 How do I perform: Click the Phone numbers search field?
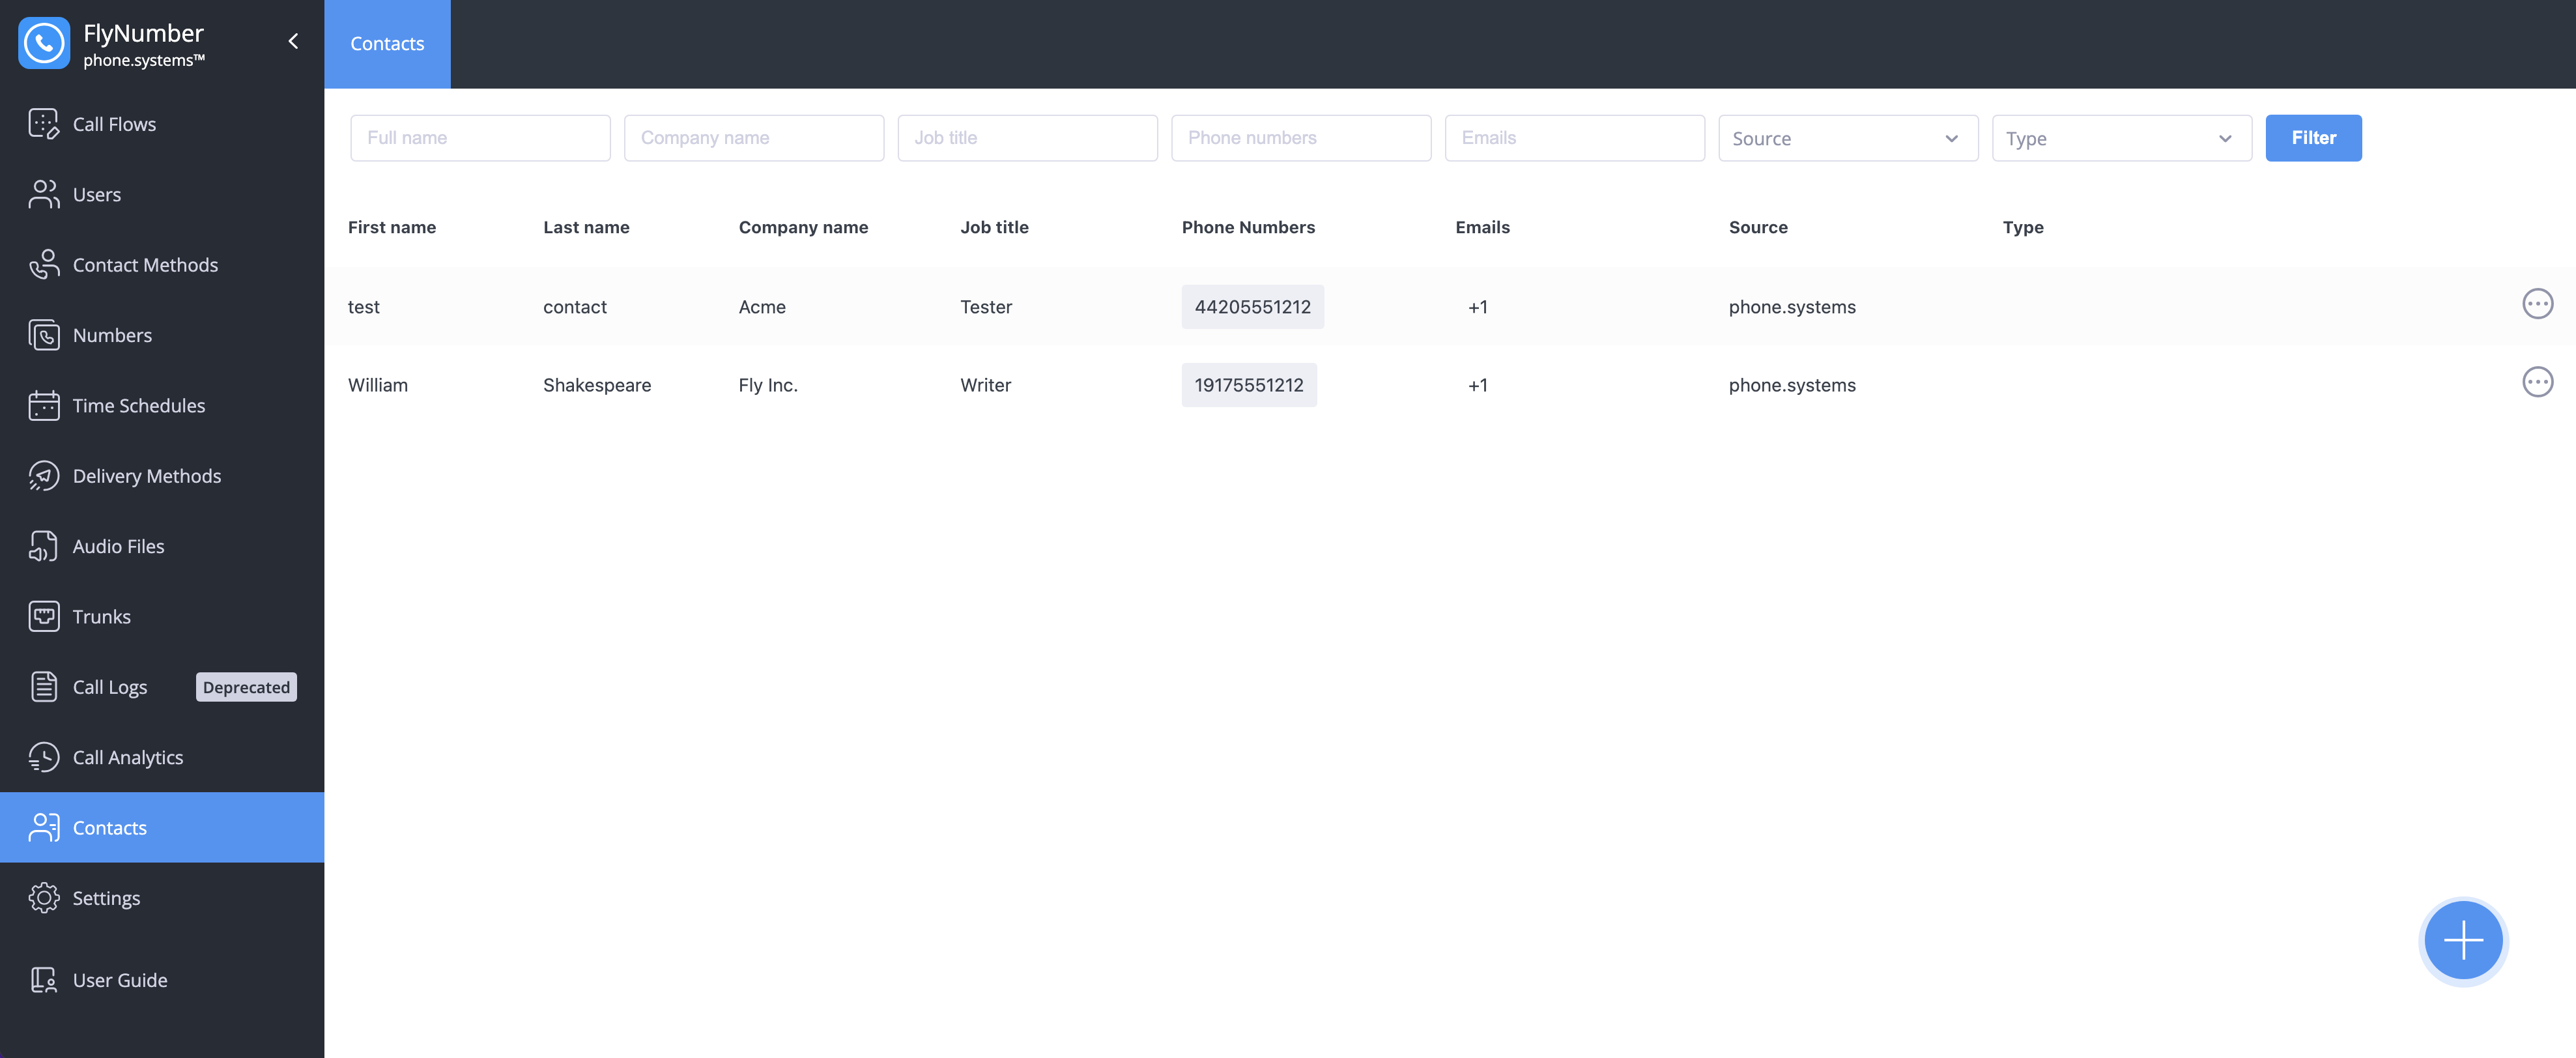point(1300,136)
